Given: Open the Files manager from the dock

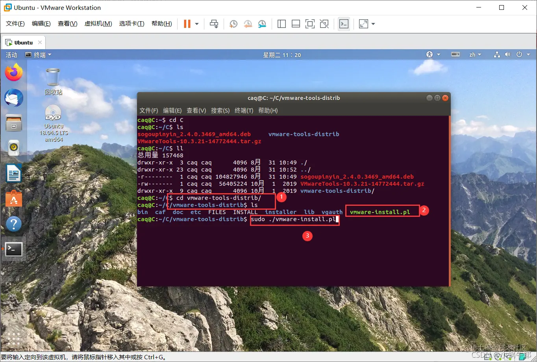Looking at the screenshot, I should pos(14,123).
